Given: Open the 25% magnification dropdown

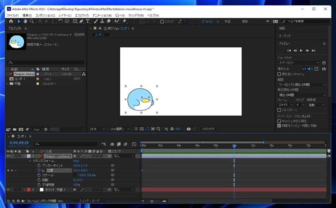Looking at the screenshot, I should tap(97, 129).
